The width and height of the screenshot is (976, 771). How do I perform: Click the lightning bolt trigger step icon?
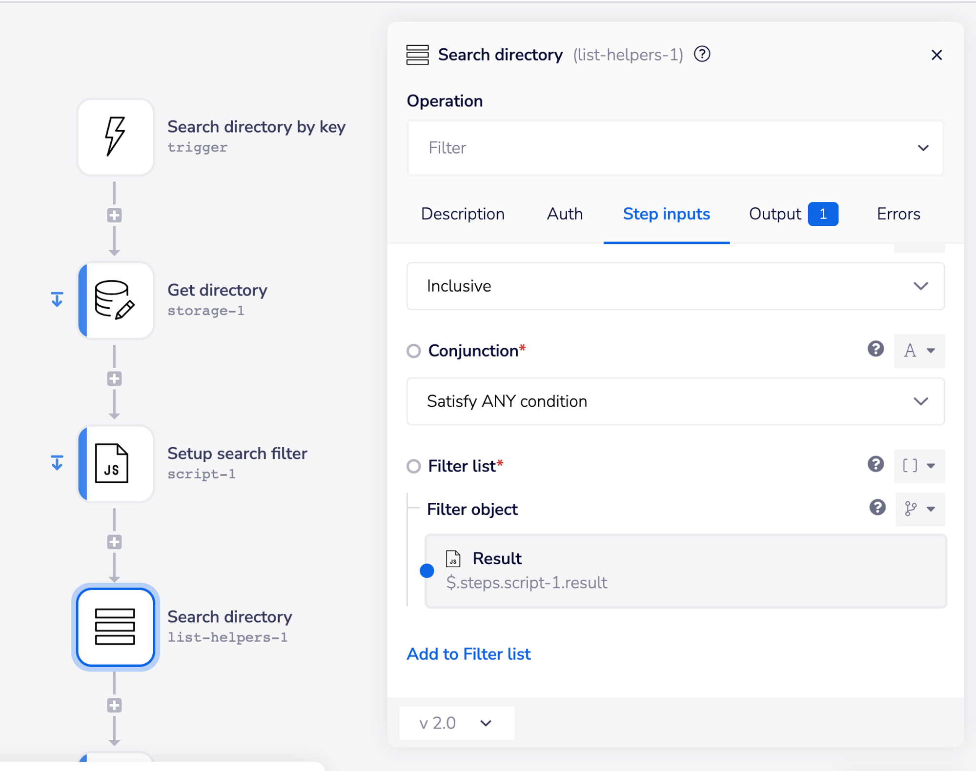(115, 137)
